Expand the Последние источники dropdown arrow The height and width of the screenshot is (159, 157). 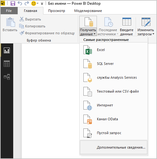117,34
